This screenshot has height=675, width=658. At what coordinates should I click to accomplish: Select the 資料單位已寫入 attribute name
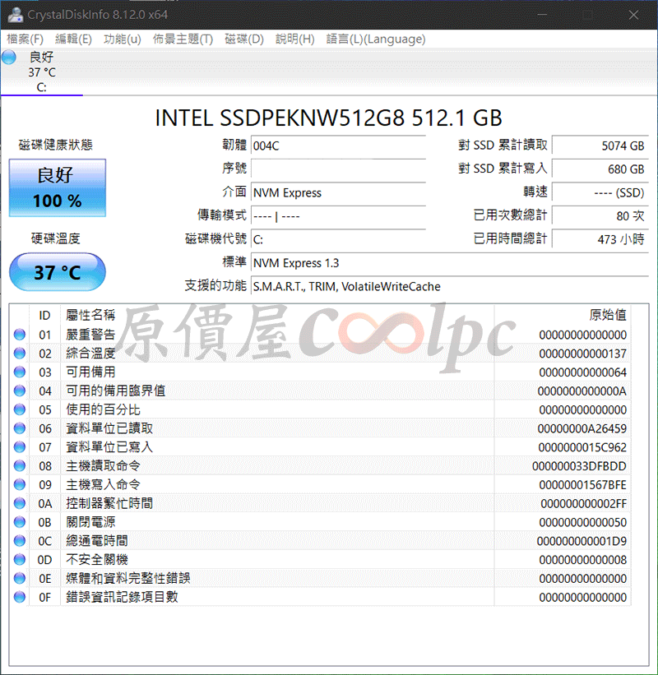pyautogui.click(x=109, y=447)
